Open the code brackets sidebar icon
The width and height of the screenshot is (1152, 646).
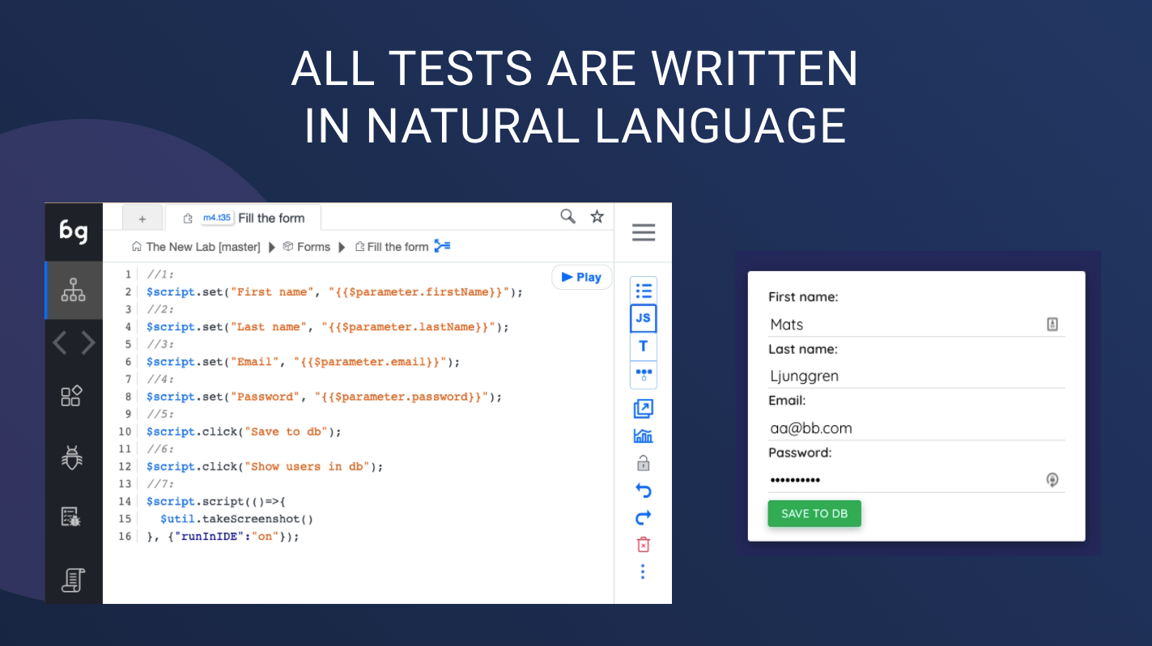[x=74, y=343]
